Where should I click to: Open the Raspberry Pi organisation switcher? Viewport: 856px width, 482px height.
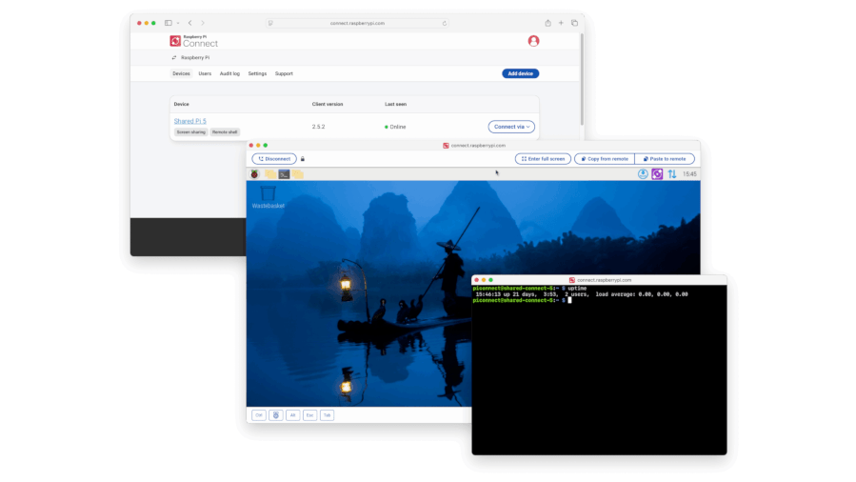[190, 57]
